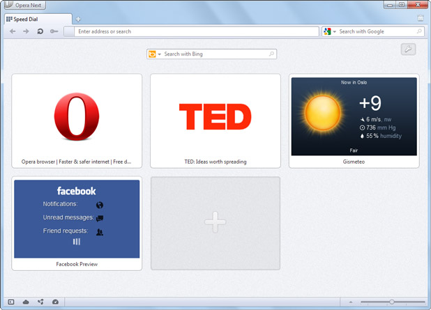431x310 pixels.
Task: Select the Speed Dial tab
Action: 38,20
